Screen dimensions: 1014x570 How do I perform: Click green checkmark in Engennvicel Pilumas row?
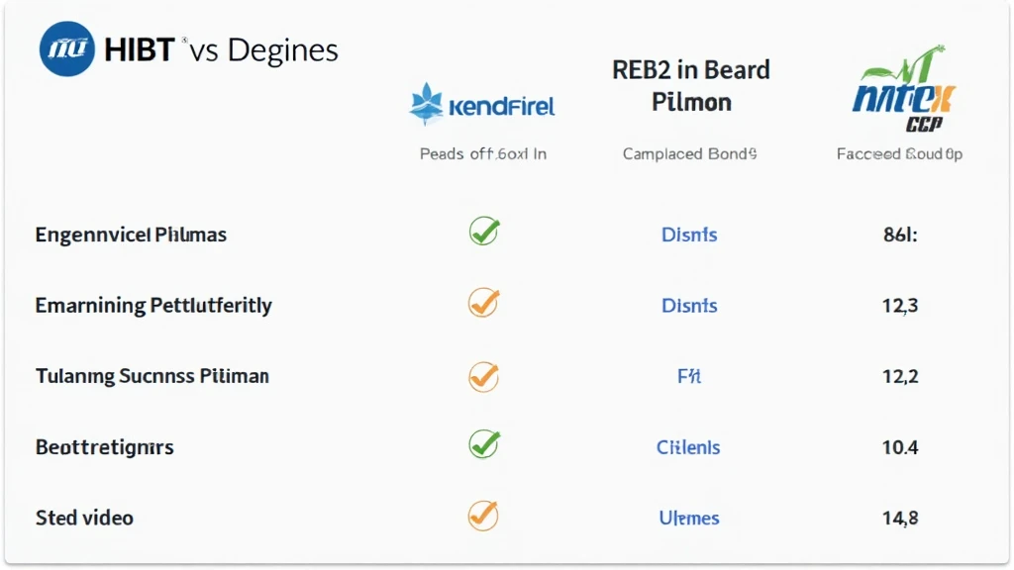tap(483, 231)
